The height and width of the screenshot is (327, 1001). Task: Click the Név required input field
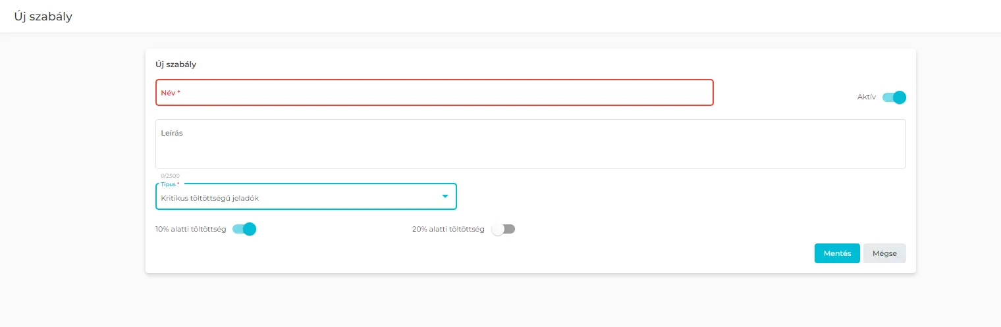(434, 93)
